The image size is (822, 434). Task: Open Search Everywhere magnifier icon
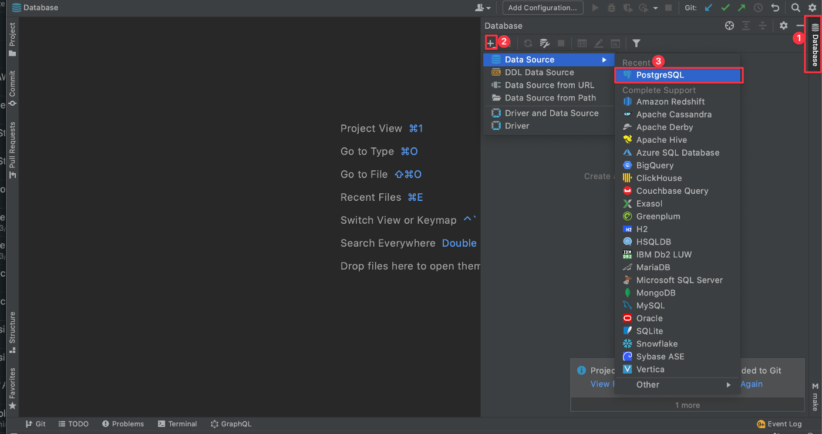coord(796,8)
